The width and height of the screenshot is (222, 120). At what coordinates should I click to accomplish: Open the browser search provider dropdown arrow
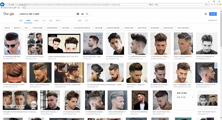(x=208, y=4)
